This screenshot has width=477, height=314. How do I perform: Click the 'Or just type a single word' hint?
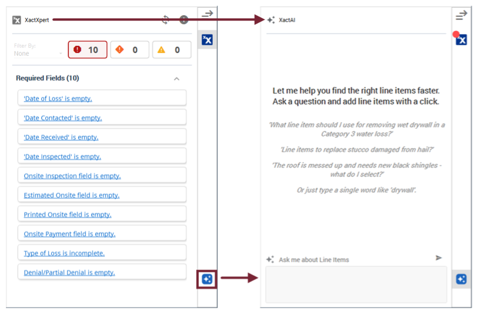click(356, 190)
